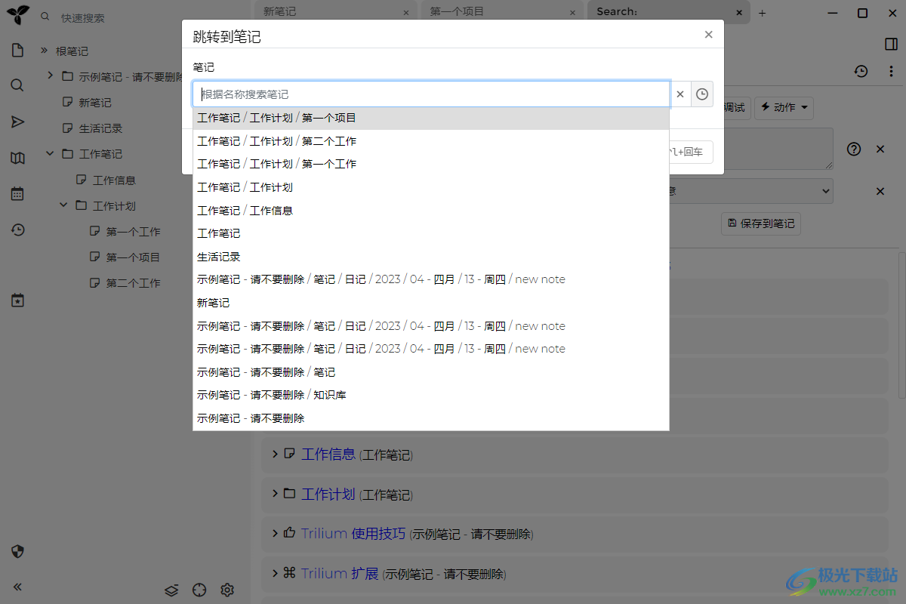Show recent notes via clock icon in dialog
This screenshot has height=604, width=906.
click(702, 94)
